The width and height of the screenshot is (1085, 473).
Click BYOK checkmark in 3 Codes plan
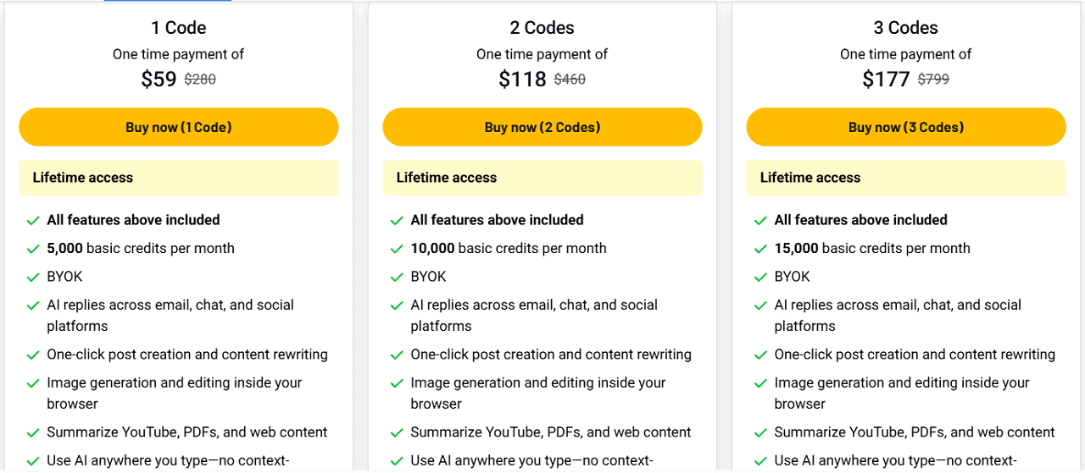point(760,278)
